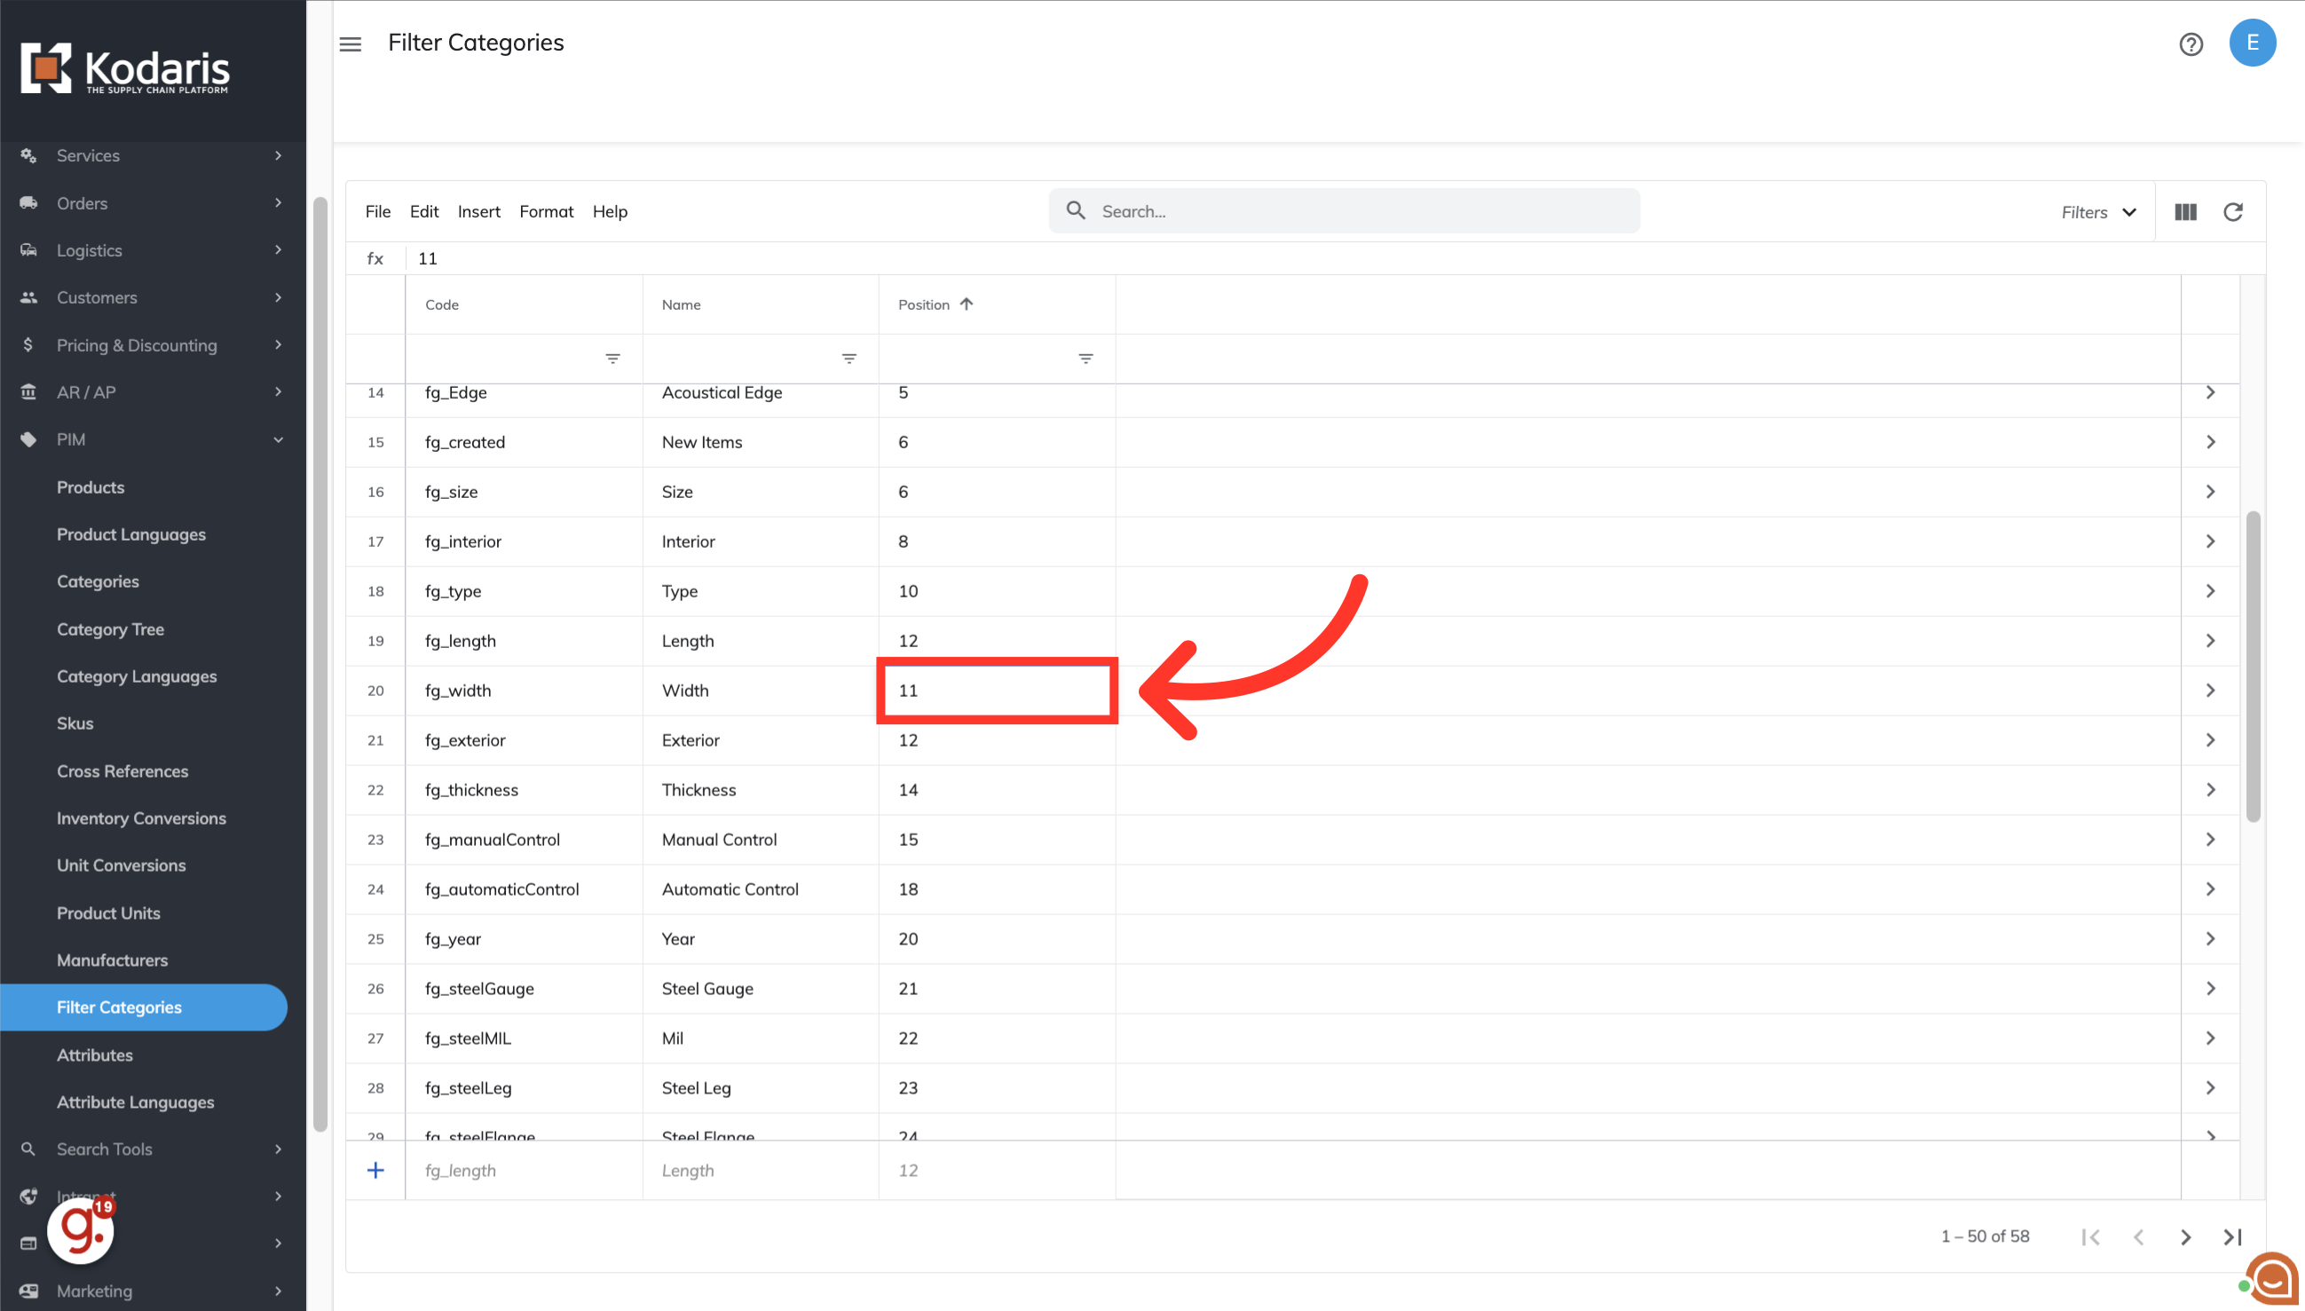The width and height of the screenshot is (2305, 1311).
Task: Click the Code column filter icon
Action: tap(612, 359)
